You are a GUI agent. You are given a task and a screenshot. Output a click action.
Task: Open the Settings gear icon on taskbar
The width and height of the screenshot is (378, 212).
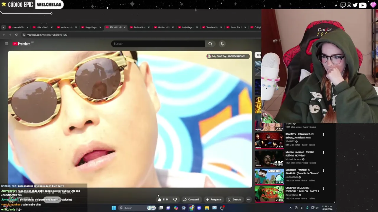(x=184, y=208)
